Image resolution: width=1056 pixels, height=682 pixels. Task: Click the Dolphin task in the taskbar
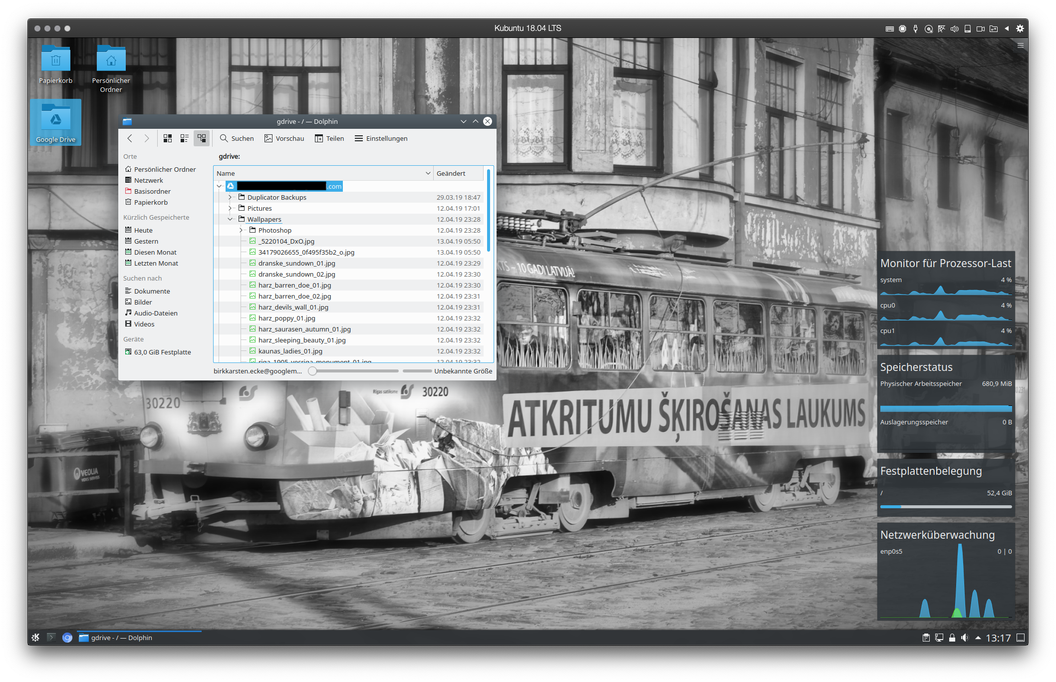pos(139,638)
